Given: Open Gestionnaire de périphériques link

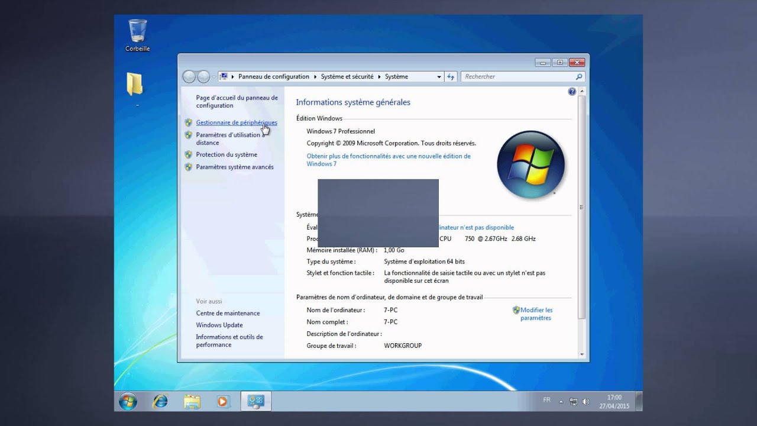Looking at the screenshot, I should 237,122.
